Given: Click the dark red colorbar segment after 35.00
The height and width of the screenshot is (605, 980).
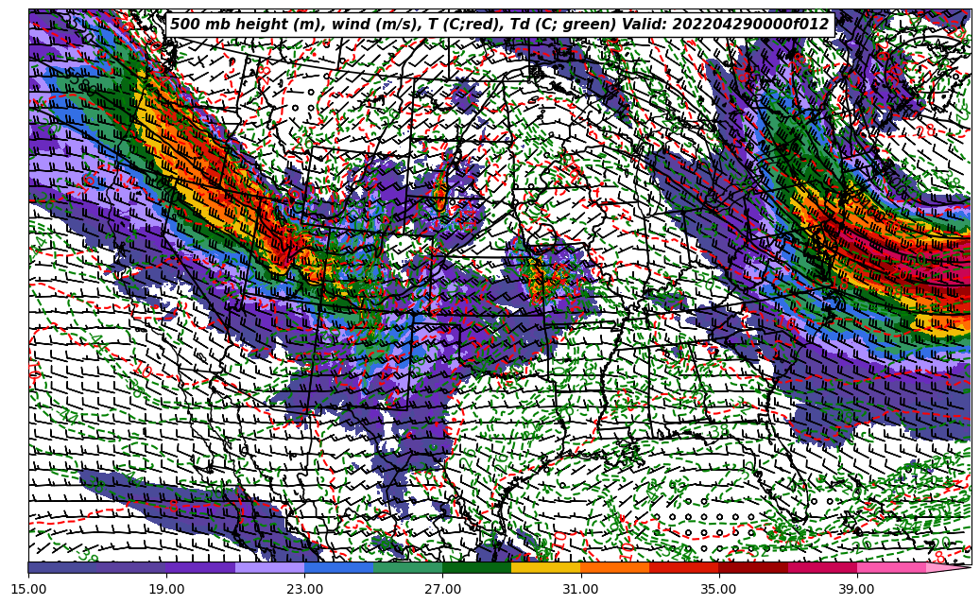Looking at the screenshot, I should [x=752, y=567].
